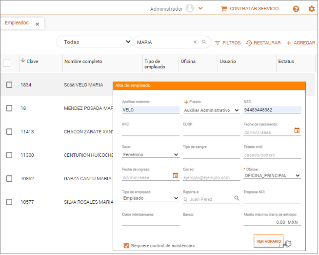Click the Reporta a search icon
This screenshot has width=319, height=255.
tap(237, 198)
